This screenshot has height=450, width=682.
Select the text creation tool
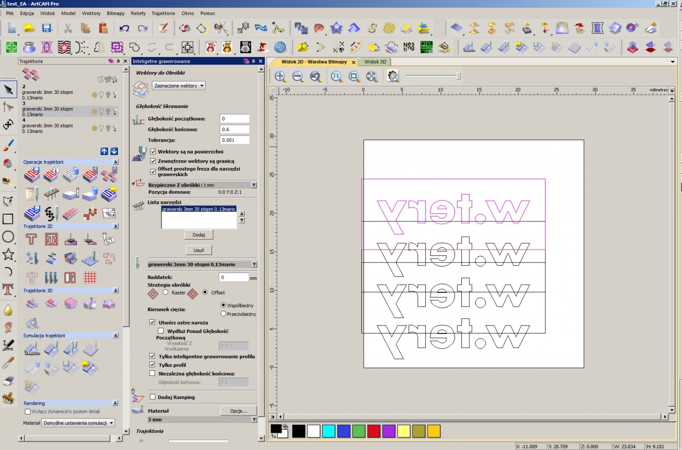point(8,289)
